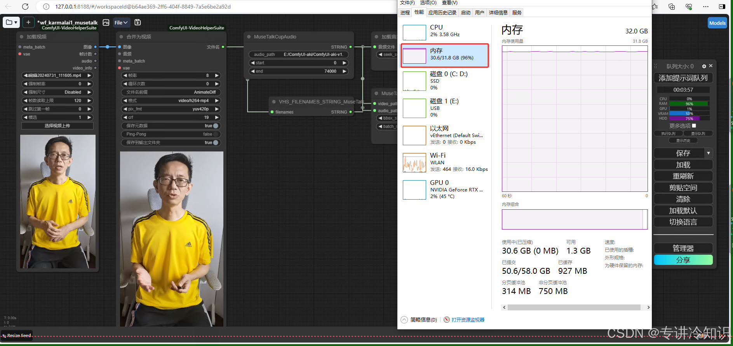Expand the 保存 button dropdown arrow
Viewport: 733px width, 346px height.
click(709, 153)
